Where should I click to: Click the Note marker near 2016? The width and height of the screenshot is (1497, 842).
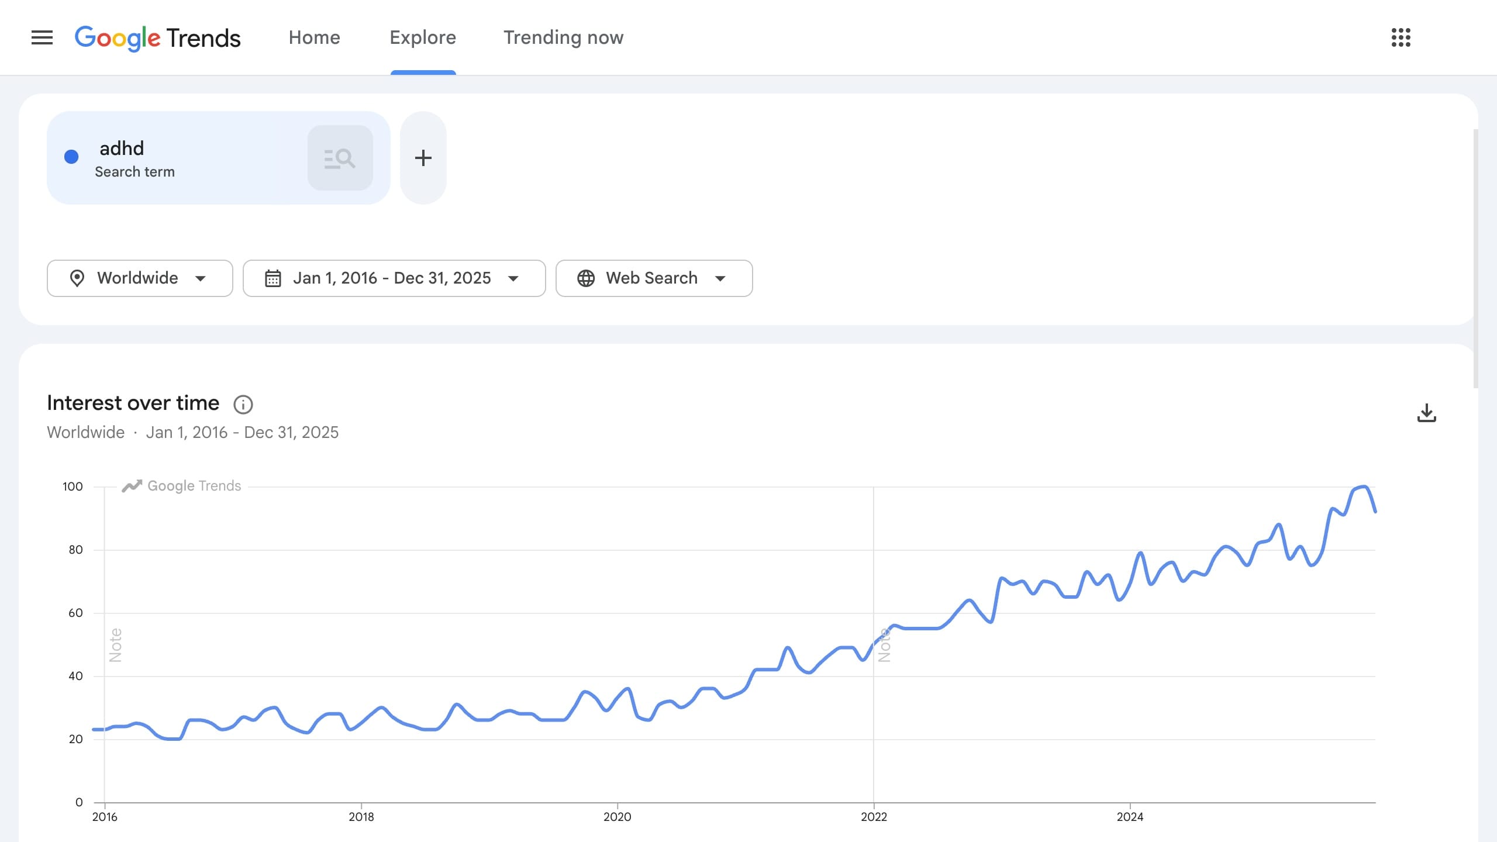[116, 645]
